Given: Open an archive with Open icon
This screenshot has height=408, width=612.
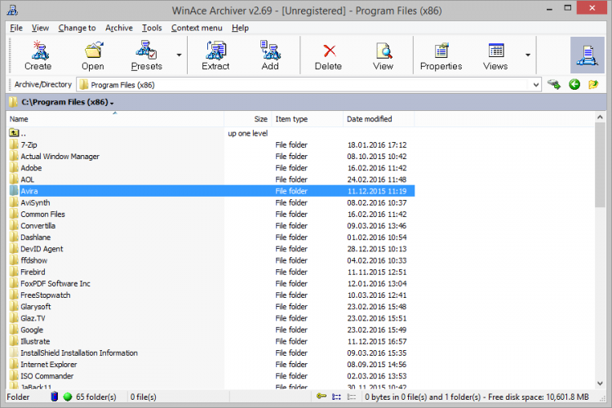Looking at the screenshot, I should (93, 55).
